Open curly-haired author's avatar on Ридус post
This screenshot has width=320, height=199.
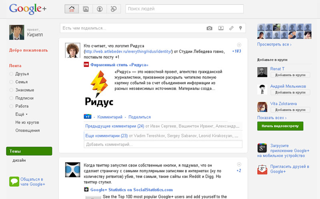(x=73, y=50)
